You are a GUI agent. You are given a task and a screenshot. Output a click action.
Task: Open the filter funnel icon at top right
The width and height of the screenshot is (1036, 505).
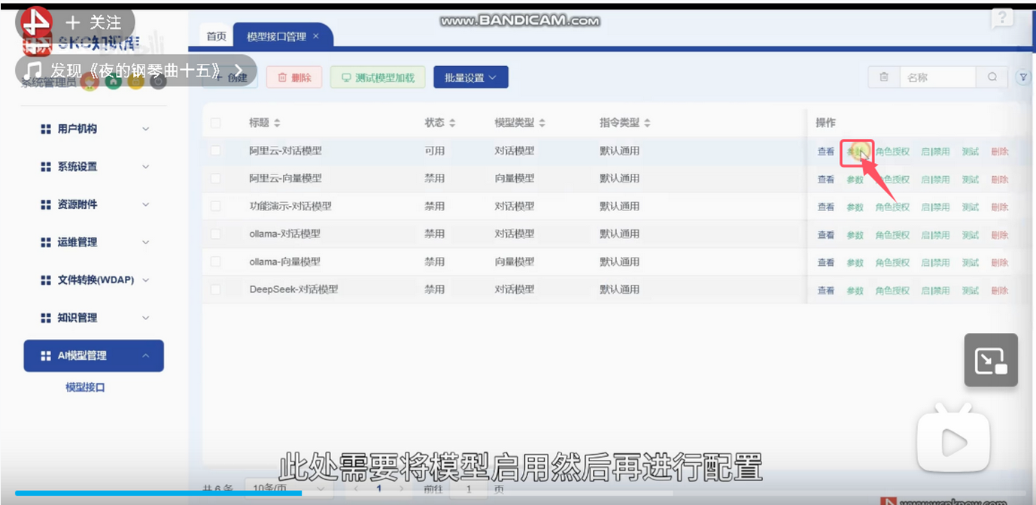pos(1023,77)
